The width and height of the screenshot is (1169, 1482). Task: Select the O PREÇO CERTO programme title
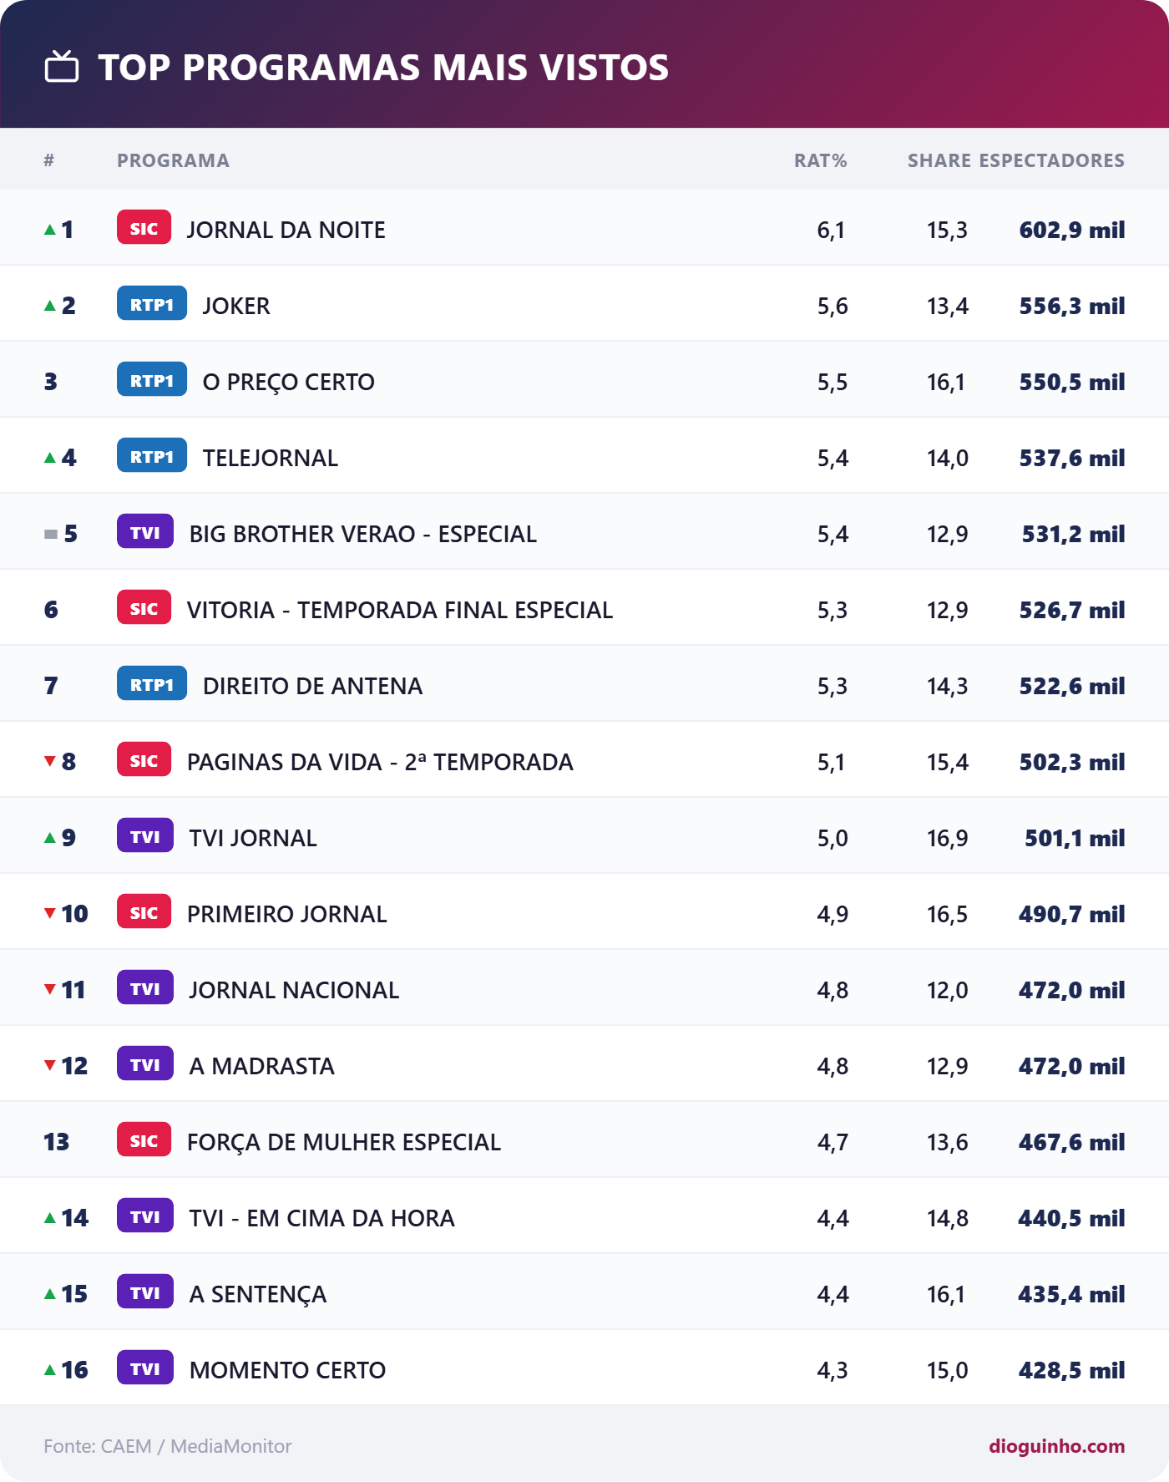pyautogui.click(x=289, y=382)
